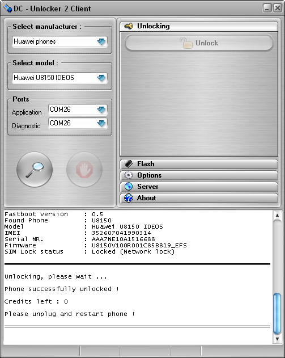This screenshot has width=285, height=358.
Task: Click the gear icon beside Options
Action: click(x=129, y=175)
